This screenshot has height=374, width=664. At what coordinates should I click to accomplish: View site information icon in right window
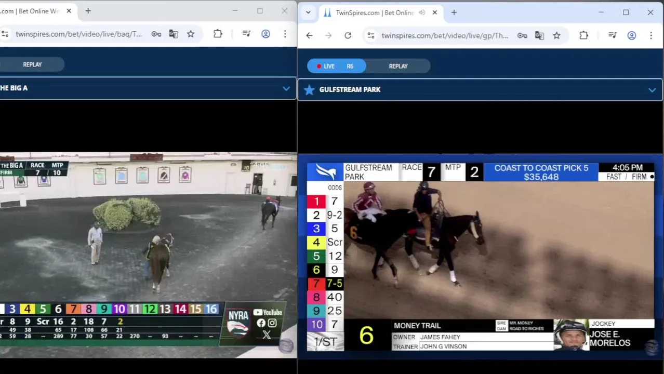370,35
